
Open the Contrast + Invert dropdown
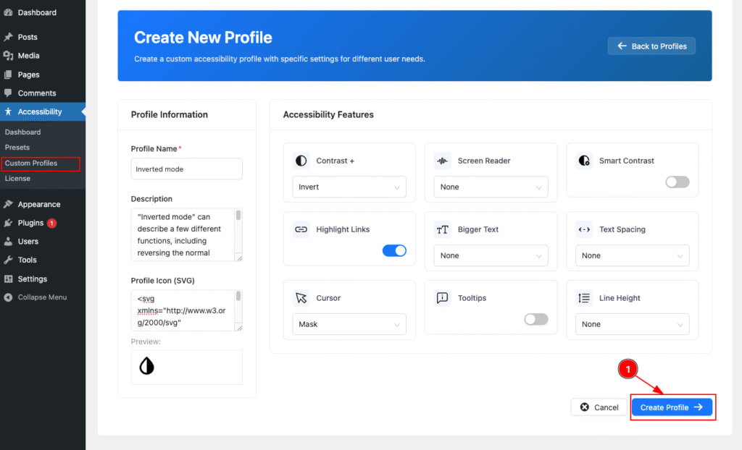[x=349, y=187]
